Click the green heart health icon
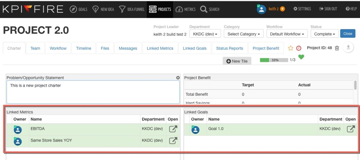360x160 pixels. point(301,57)
